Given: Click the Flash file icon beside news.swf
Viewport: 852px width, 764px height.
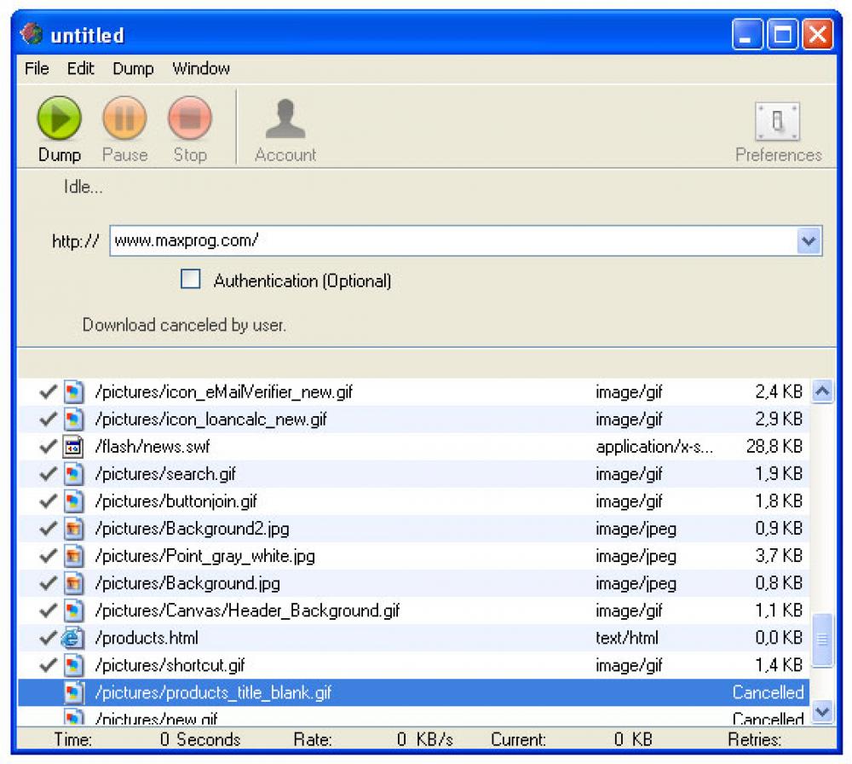Looking at the screenshot, I should [x=73, y=446].
